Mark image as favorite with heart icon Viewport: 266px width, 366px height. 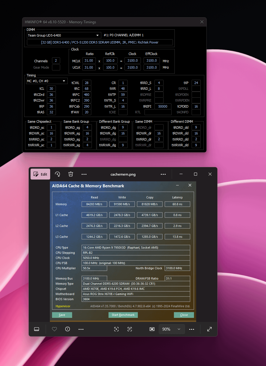tap(54, 329)
